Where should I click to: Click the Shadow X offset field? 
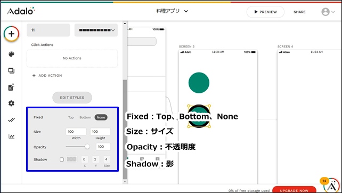pyautogui.click(x=84, y=159)
